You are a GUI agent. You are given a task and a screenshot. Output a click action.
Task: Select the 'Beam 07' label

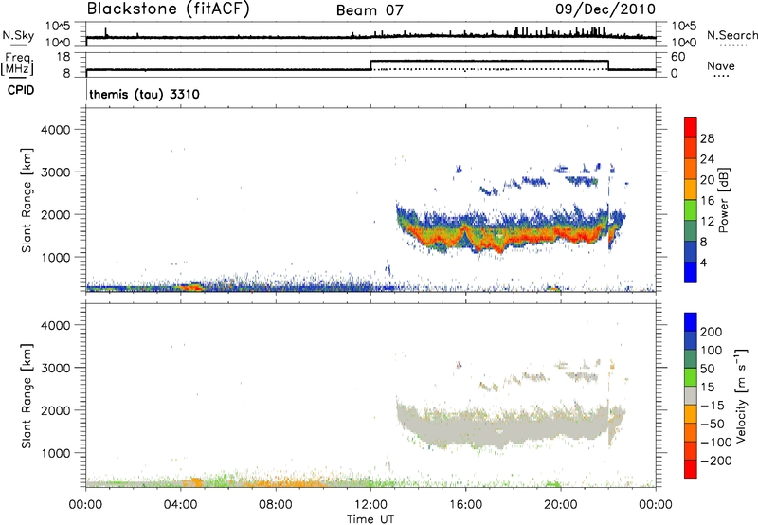point(370,10)
